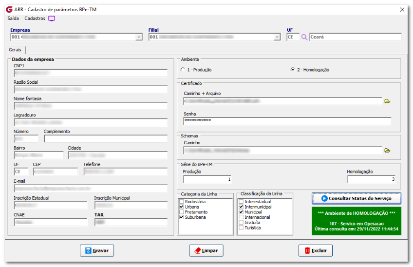Image resolution: width=413 pixels, height=267 pixels.
Task: Click the UF code field containing CE
Action: pyautogui.click(x=293, y=37)
